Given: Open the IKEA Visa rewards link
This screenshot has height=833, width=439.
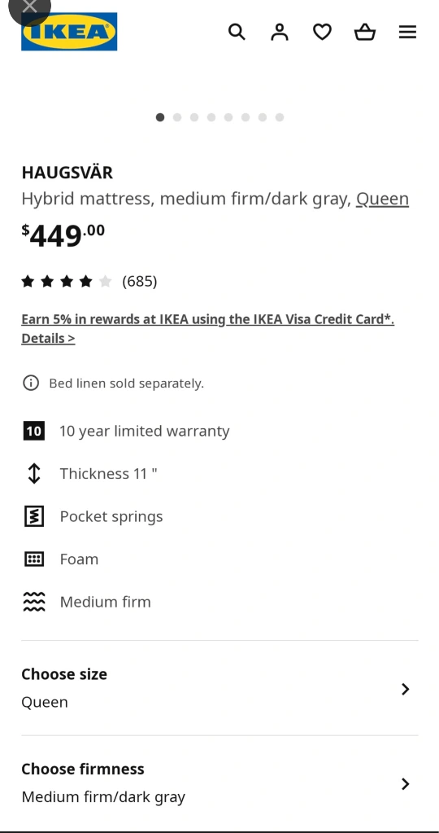Looking at the screenshot, I should [208, 319].
